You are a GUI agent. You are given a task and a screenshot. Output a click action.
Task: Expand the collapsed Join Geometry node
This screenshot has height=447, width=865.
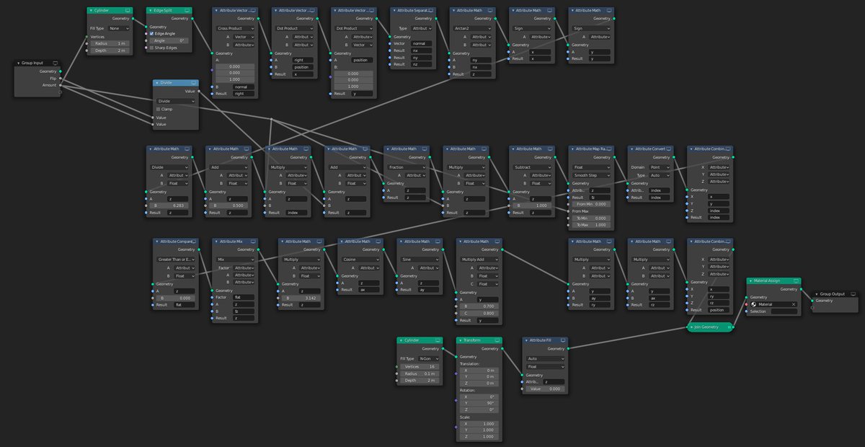tap(691, 327)
